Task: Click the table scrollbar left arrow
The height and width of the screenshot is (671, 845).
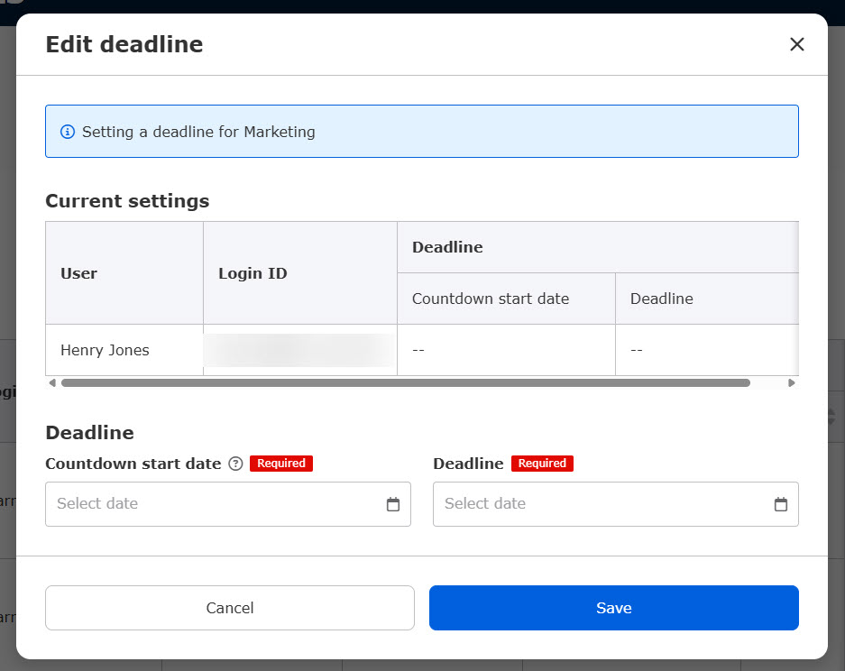Action: (52, 383)
